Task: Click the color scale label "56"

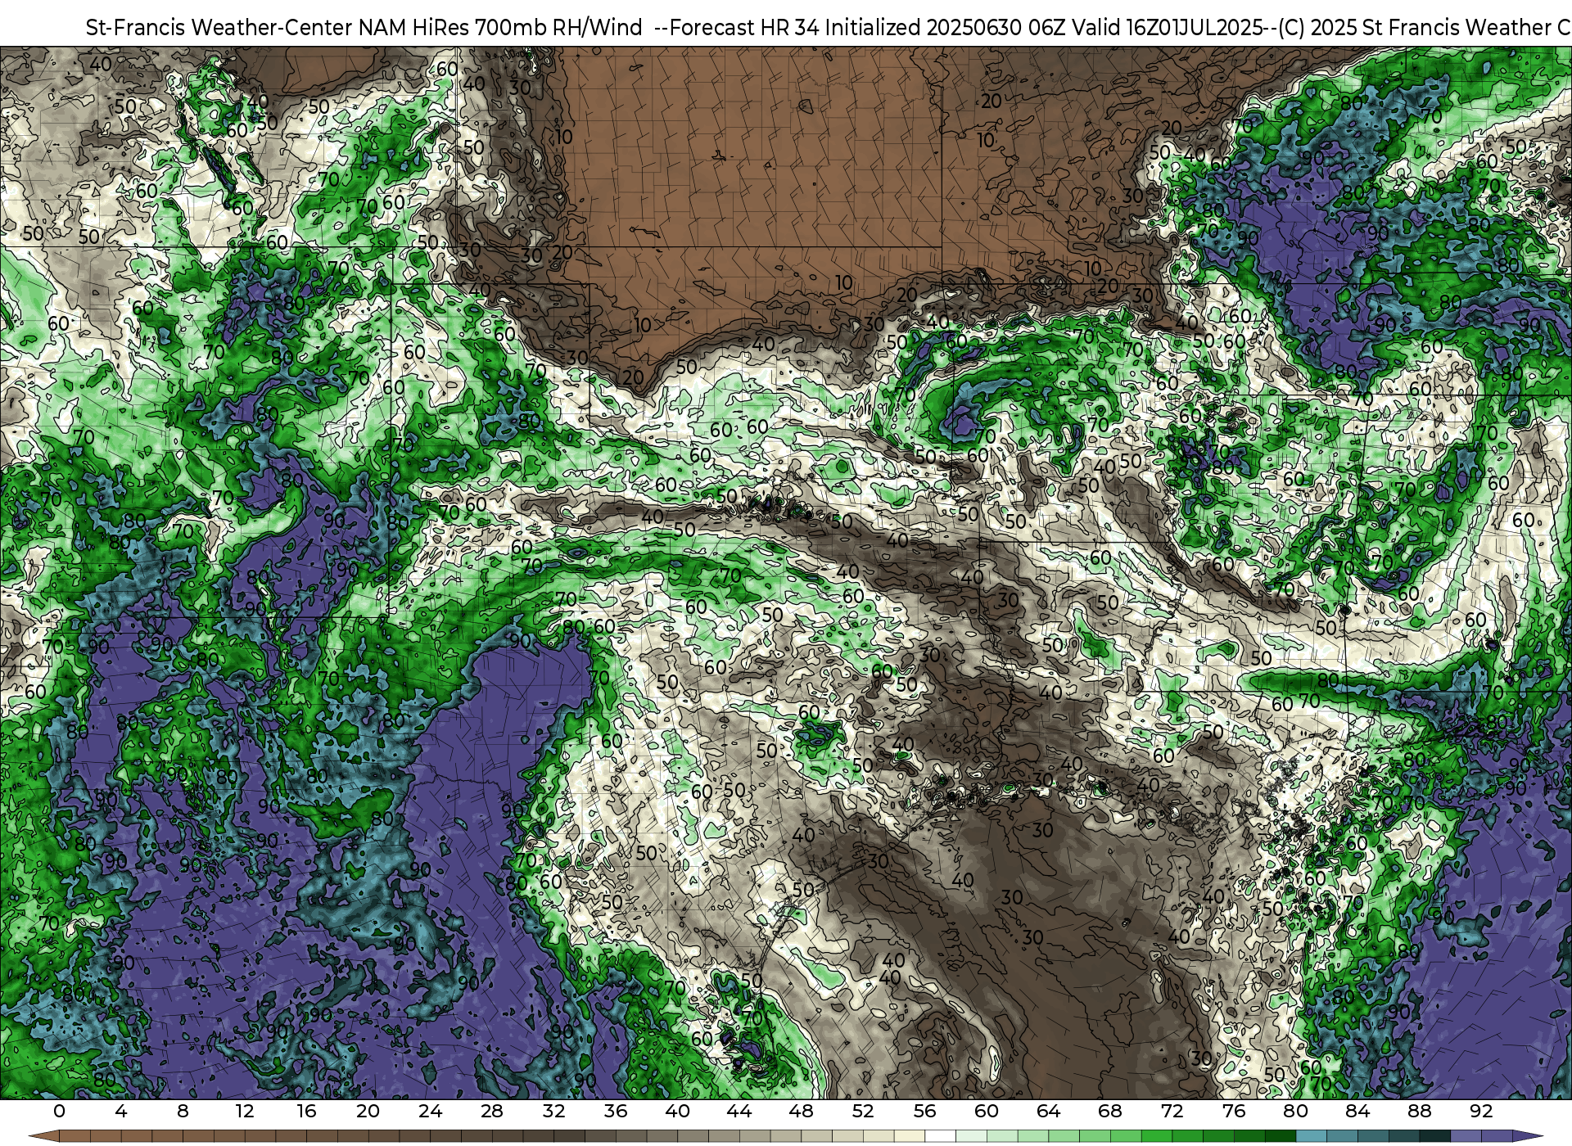Action: click(924, 1112)
